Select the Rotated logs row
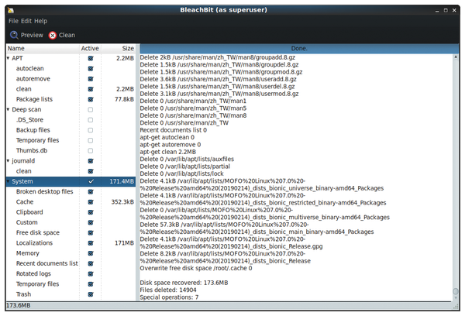This screenshot has height=316, width=465. point(71,273)
